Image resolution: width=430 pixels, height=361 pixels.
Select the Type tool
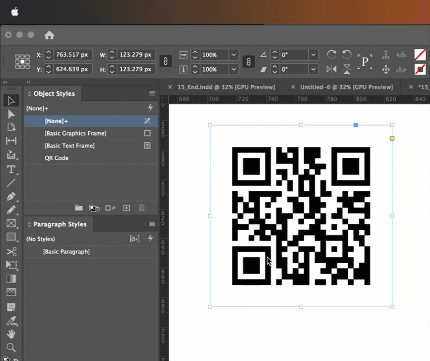(11, 169)
